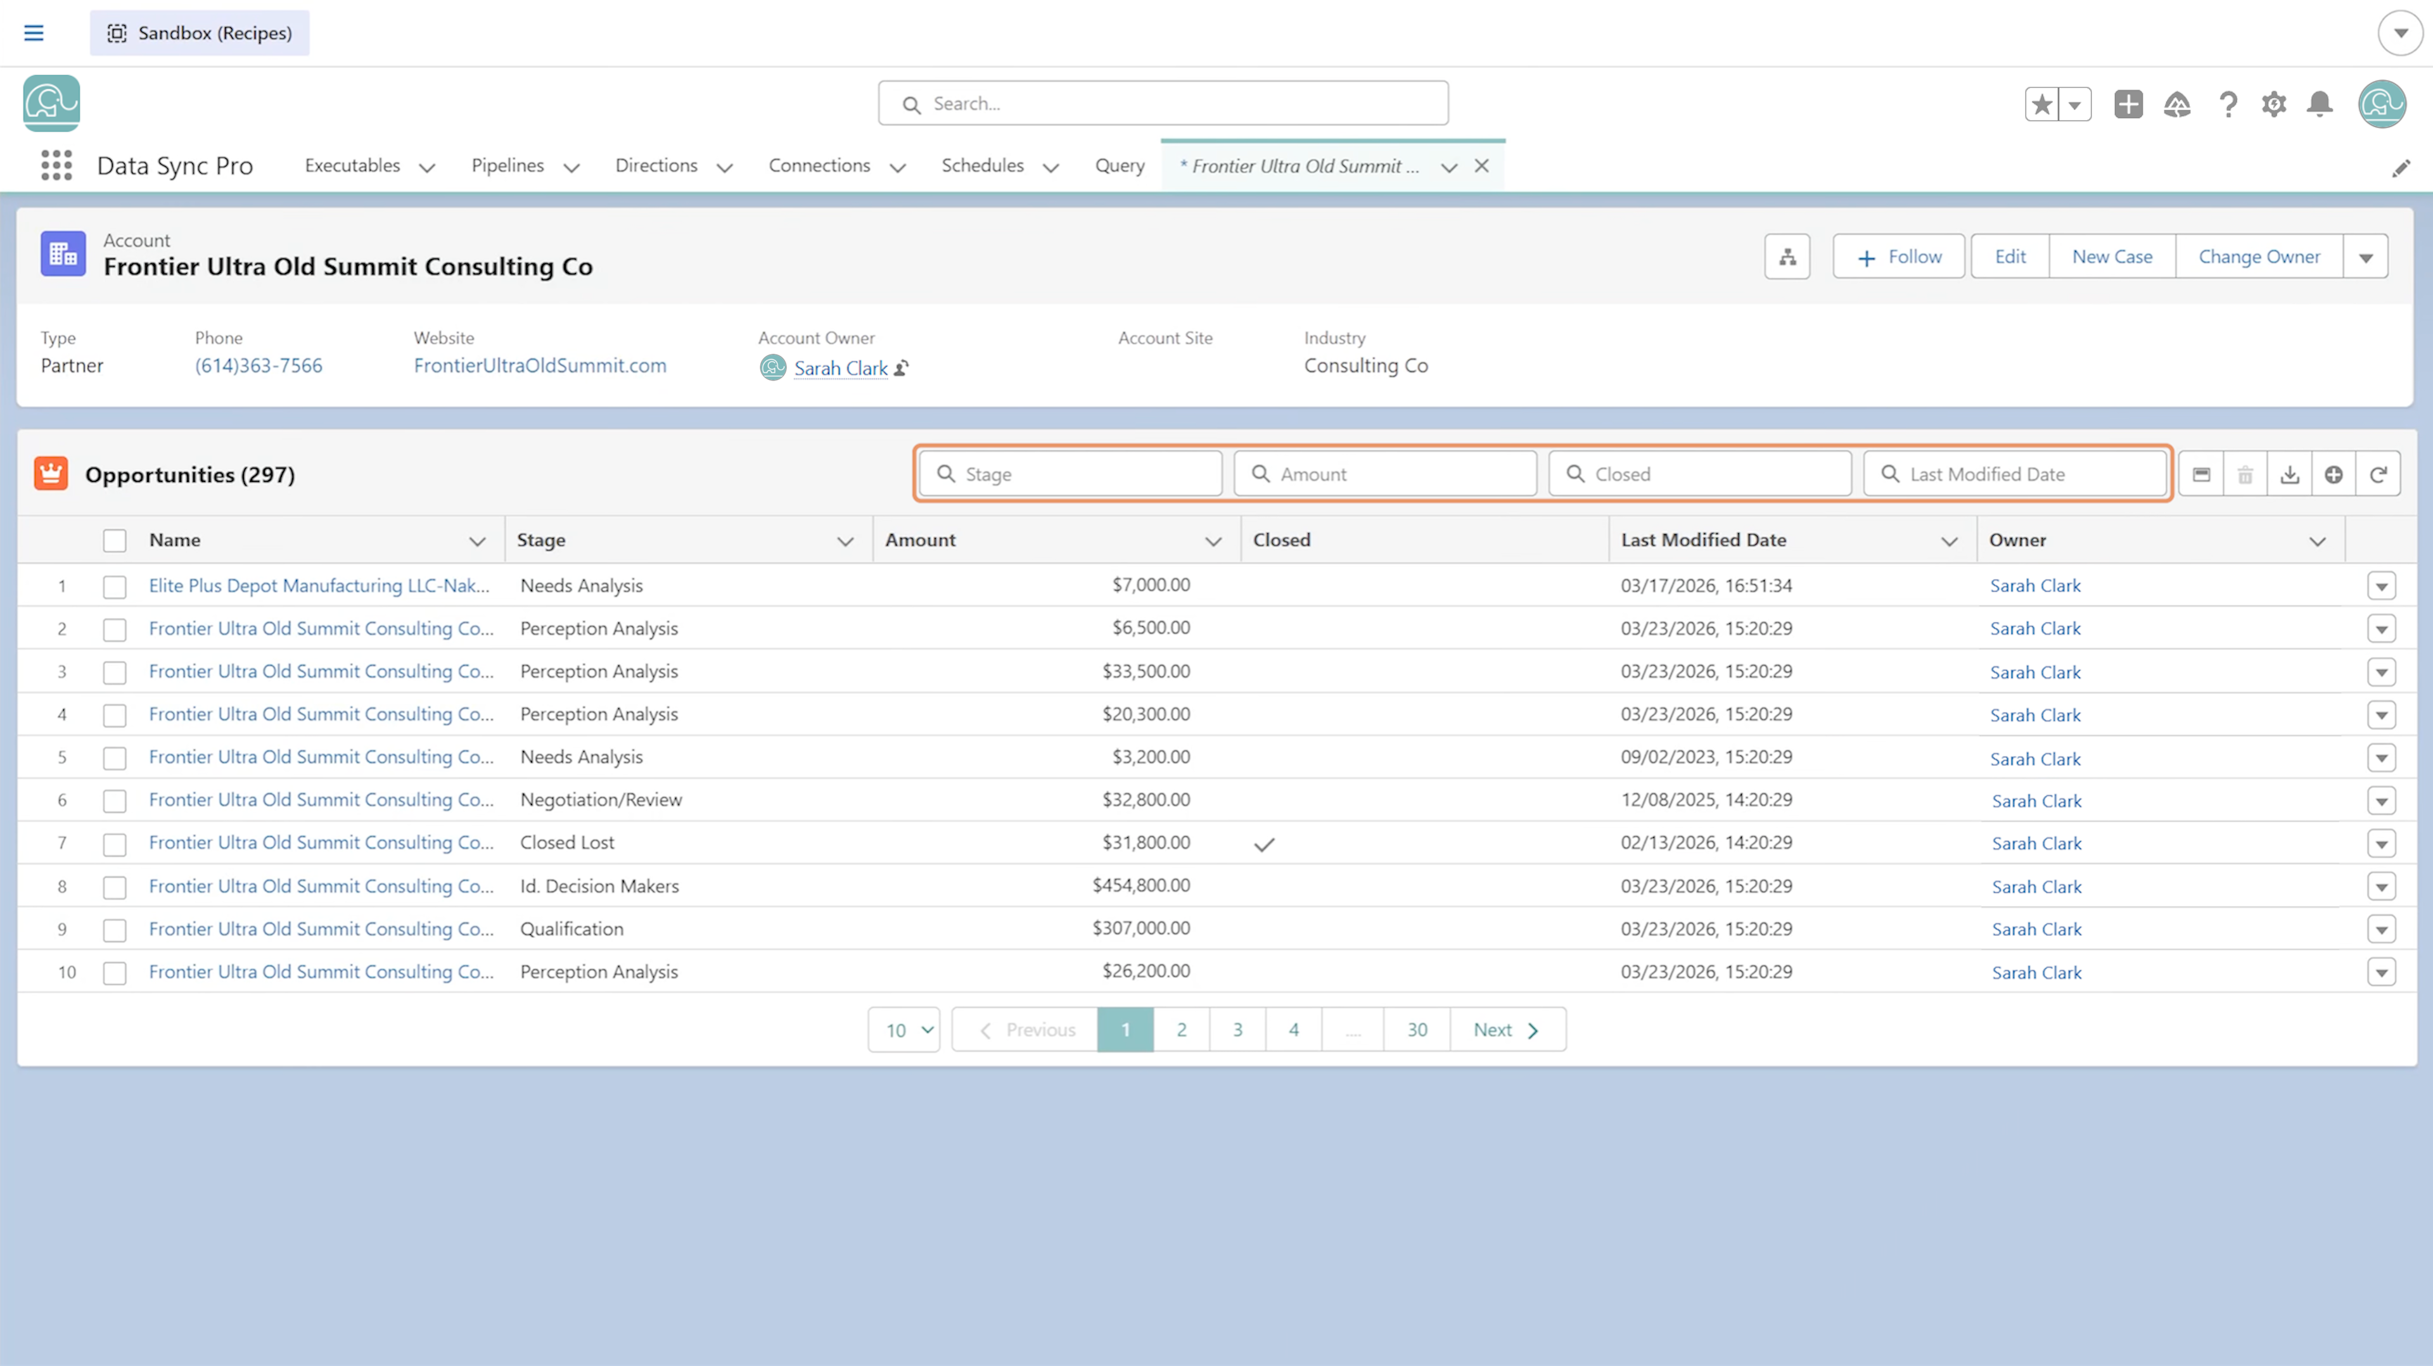
Task: Select checkbox for the Qualification row
Action: pyautogui.click(x=114, y=930)
